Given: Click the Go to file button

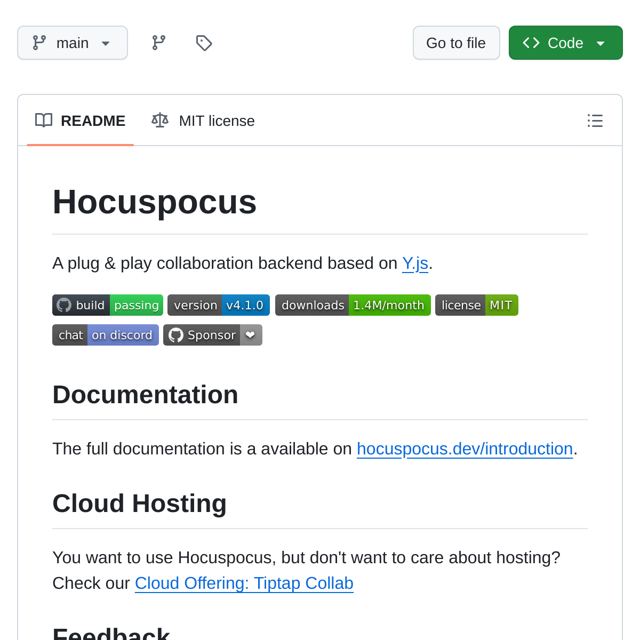Looking at the screenshot, I should 457,43.
